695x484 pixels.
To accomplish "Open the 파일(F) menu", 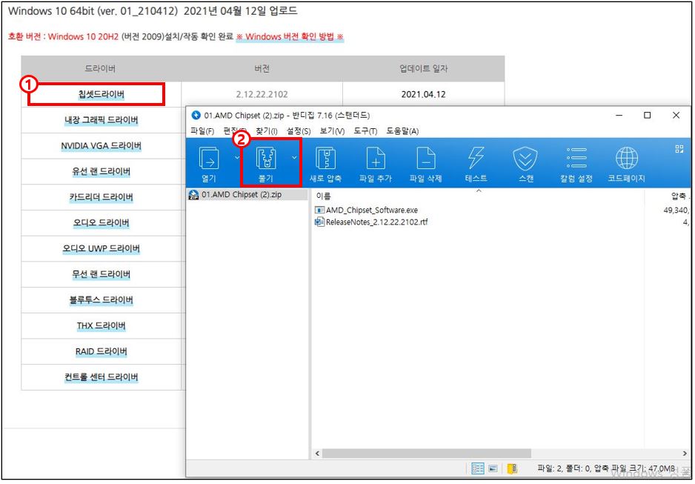I will (202, 131).
